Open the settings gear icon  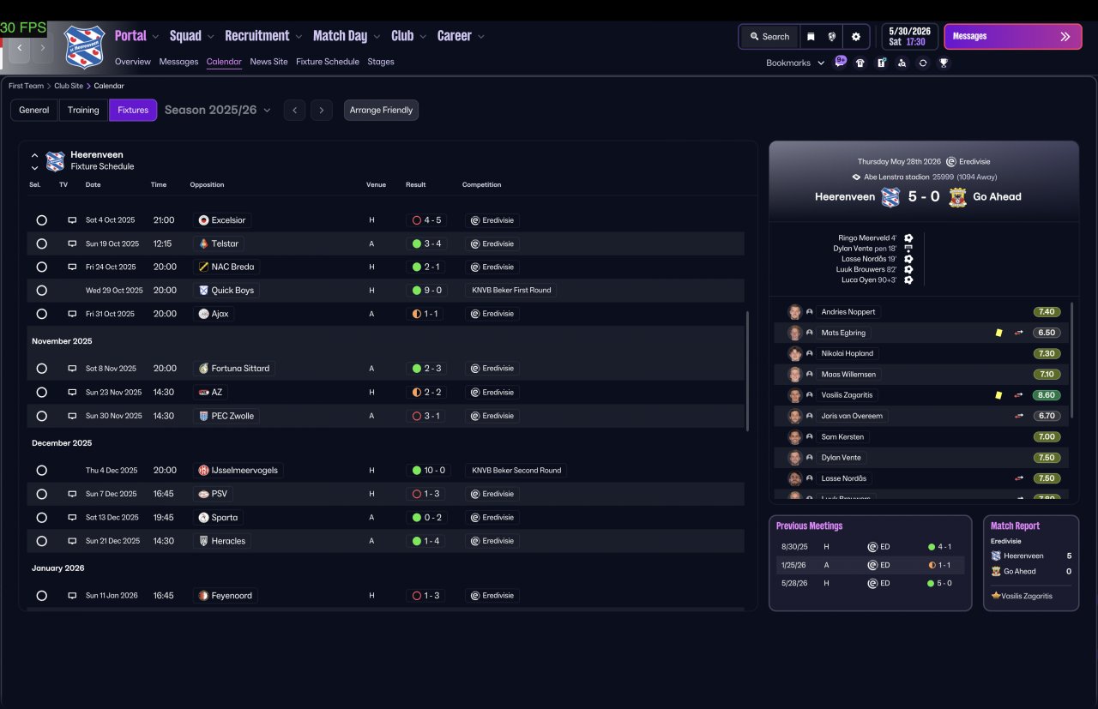point(856,37)
